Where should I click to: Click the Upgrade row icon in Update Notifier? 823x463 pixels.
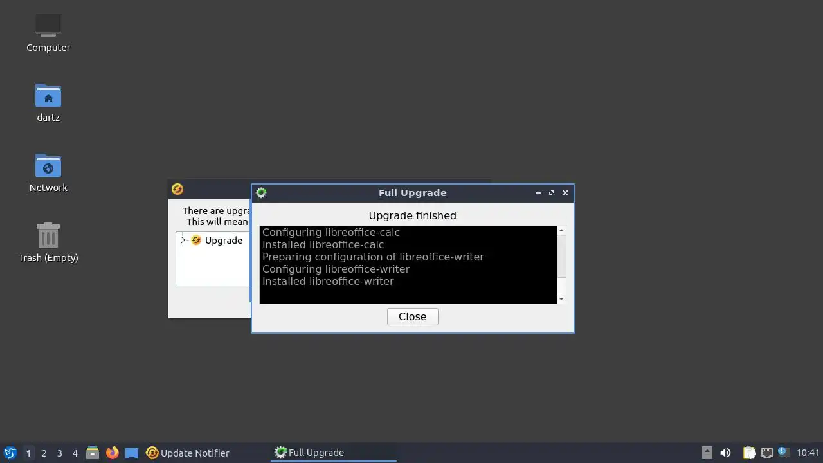click(196, 241)
